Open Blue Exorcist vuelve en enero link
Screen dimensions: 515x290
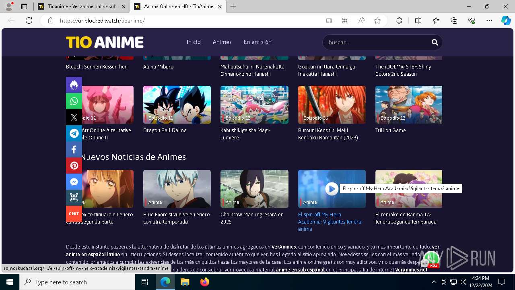tap(176, 218)
